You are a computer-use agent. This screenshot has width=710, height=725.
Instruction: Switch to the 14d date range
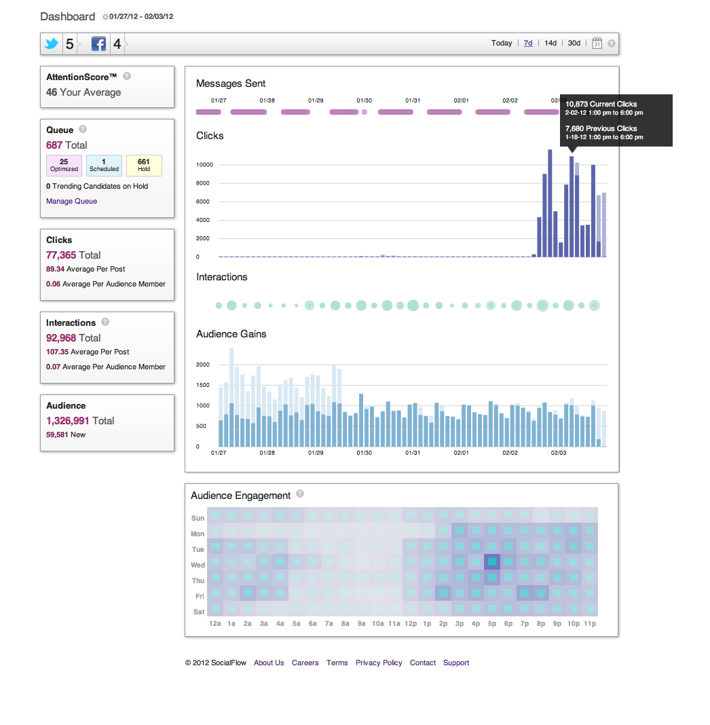click(x=550, y=43)
